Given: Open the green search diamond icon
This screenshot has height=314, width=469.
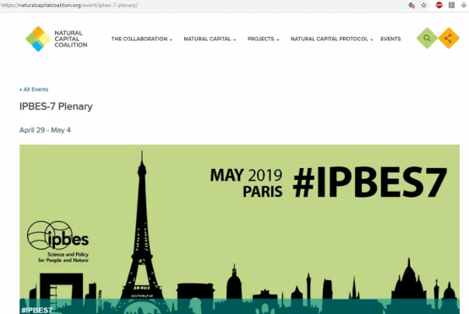Looking at the screenshot, I should (x=427, y=38).
